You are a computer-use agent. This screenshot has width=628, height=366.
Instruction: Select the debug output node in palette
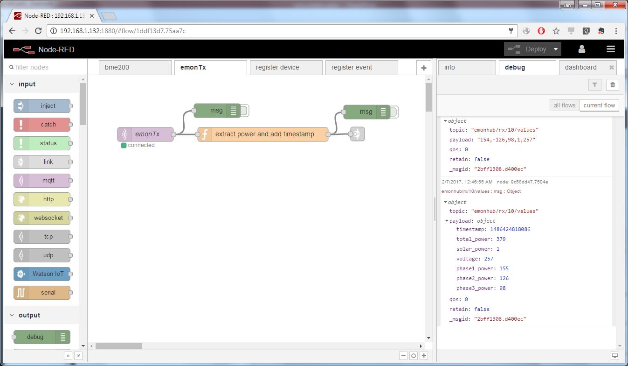click(42, 337)
